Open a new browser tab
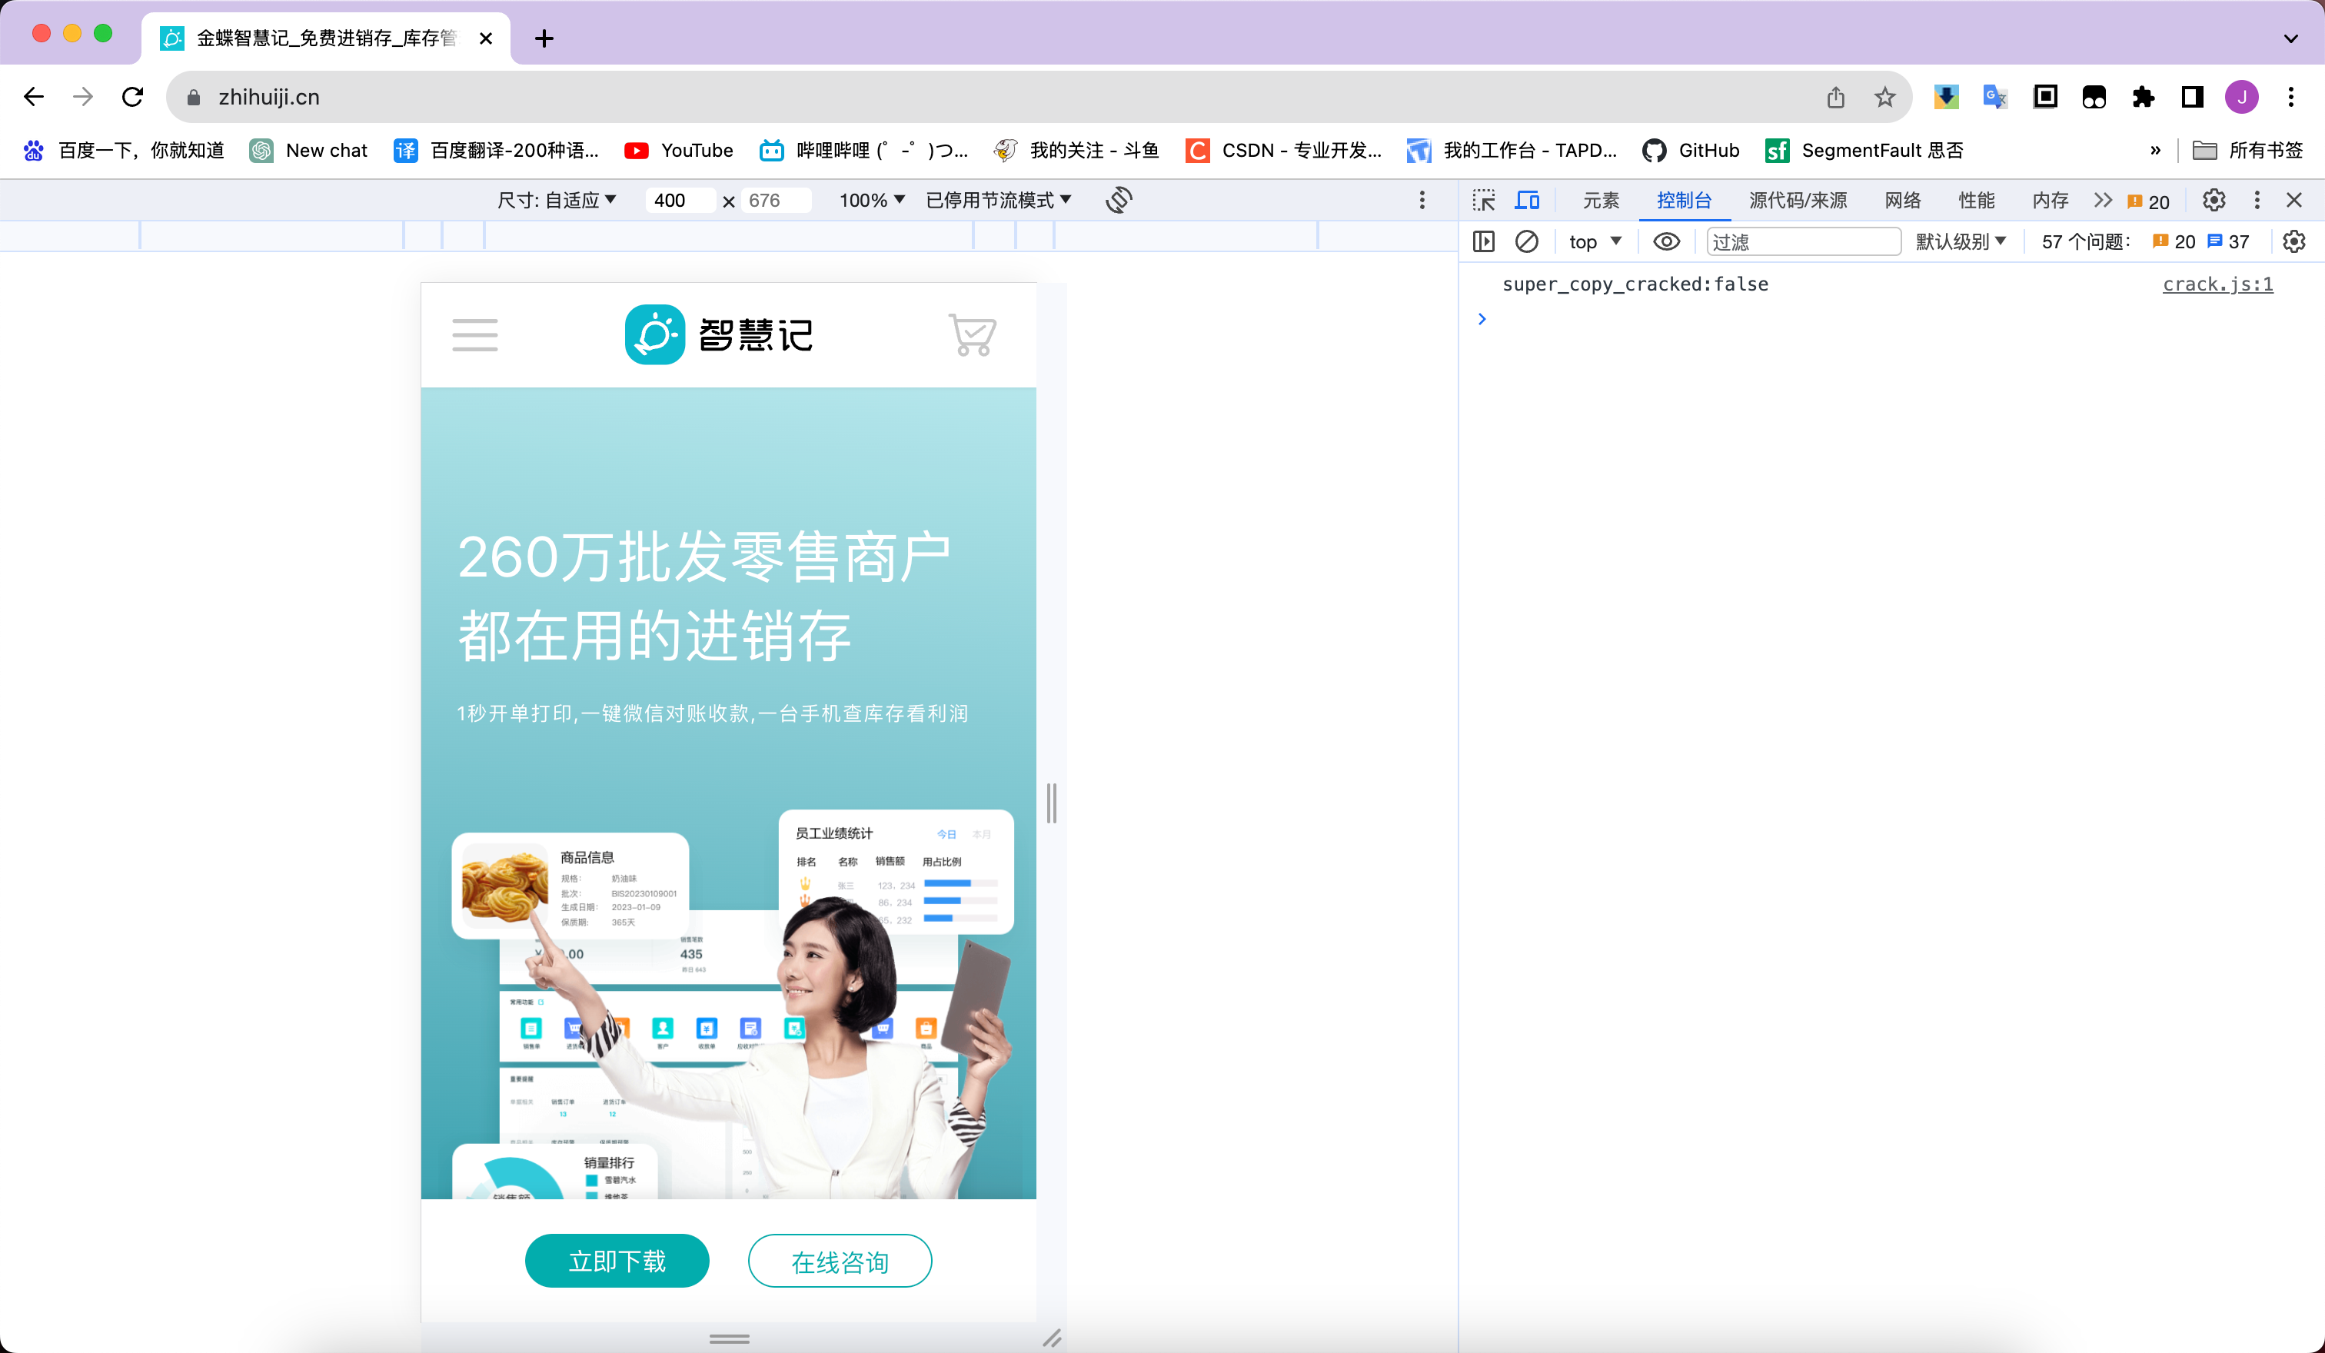 coord(544,38)
